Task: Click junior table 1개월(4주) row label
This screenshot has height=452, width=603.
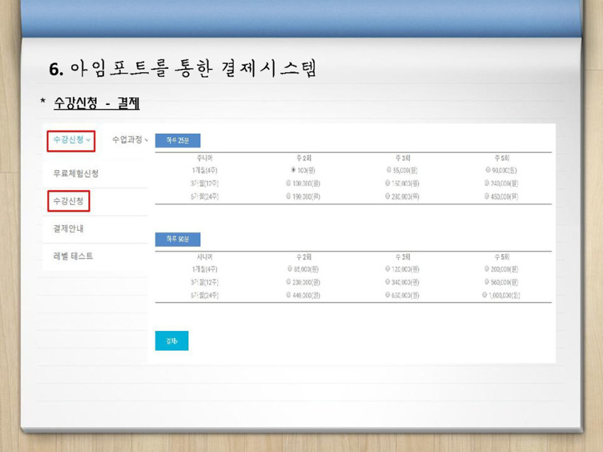Action: click(204, 170)
